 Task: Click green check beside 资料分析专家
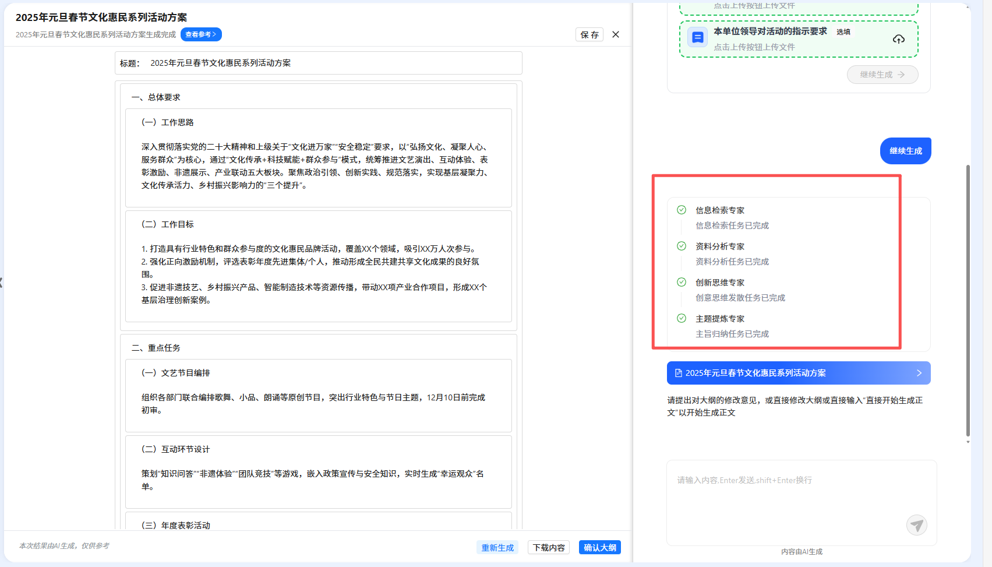682,246
